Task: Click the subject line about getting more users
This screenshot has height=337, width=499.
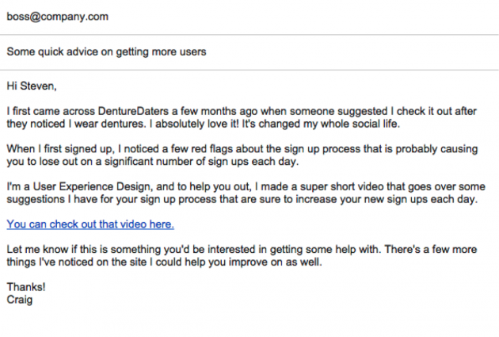Action: [107, 52]
